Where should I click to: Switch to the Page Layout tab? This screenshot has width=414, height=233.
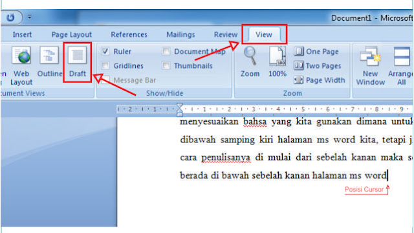coord(72,34)
